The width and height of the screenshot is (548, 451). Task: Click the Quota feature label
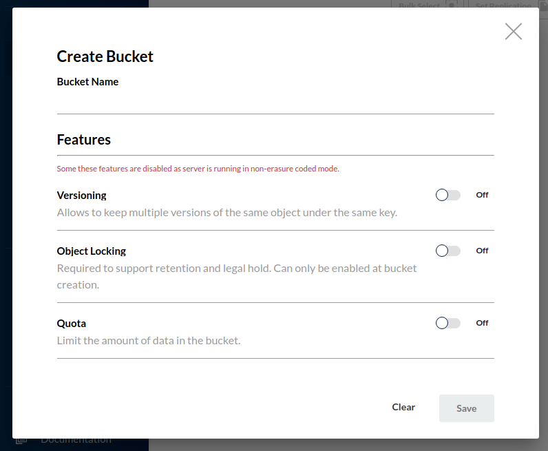(71, 324)
